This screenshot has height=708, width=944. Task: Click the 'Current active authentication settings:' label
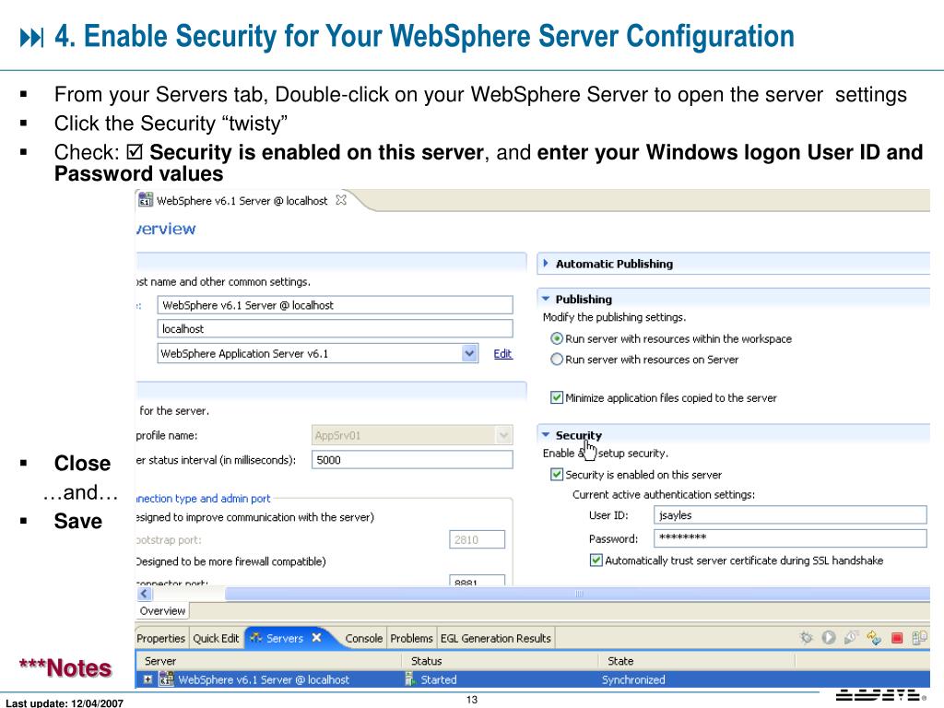pyautogui.click(x=664, y=495)
